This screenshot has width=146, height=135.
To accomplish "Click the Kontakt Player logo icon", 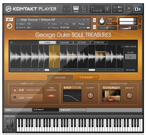I will [9, 9].
